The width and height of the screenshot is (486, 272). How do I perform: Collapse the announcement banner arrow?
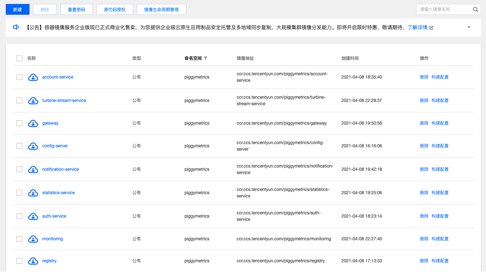(469, 27)
